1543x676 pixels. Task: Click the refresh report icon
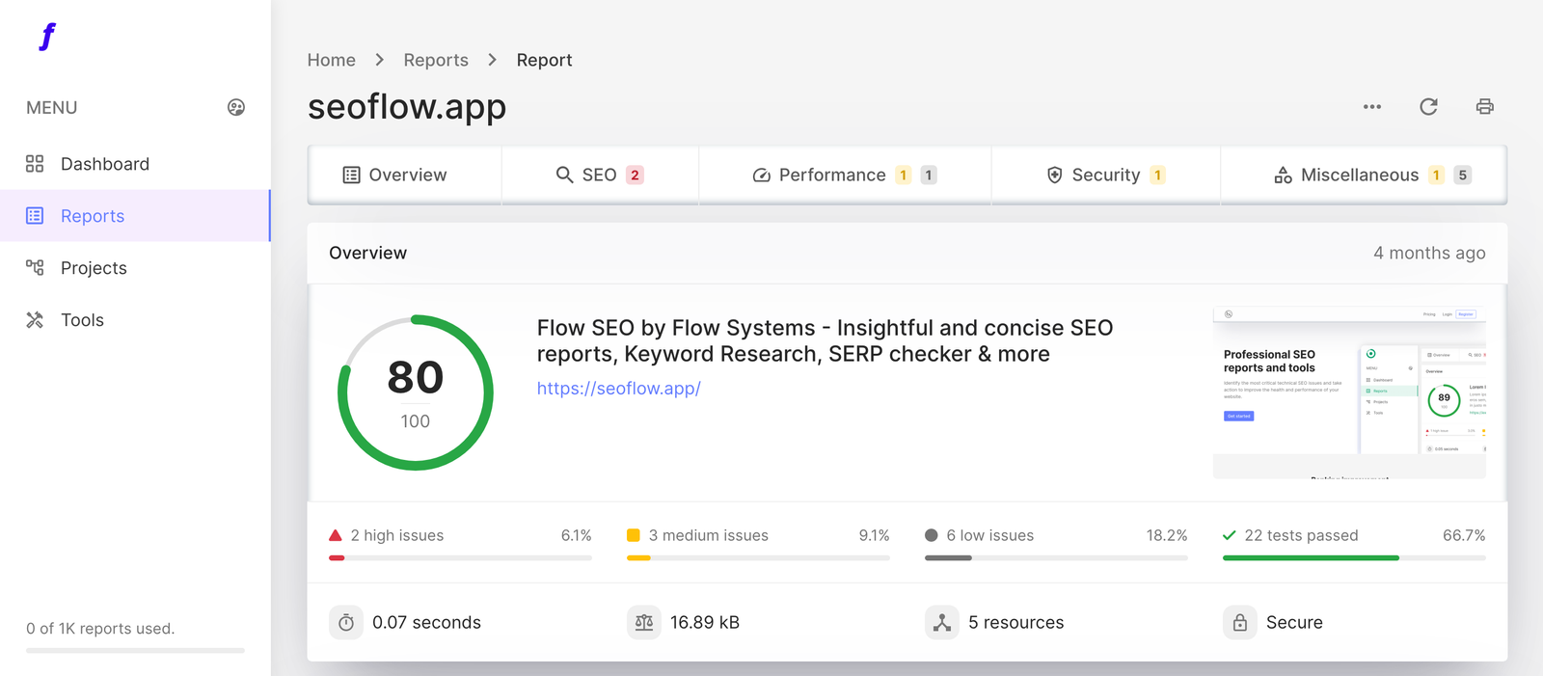(x=1428, y=107)
